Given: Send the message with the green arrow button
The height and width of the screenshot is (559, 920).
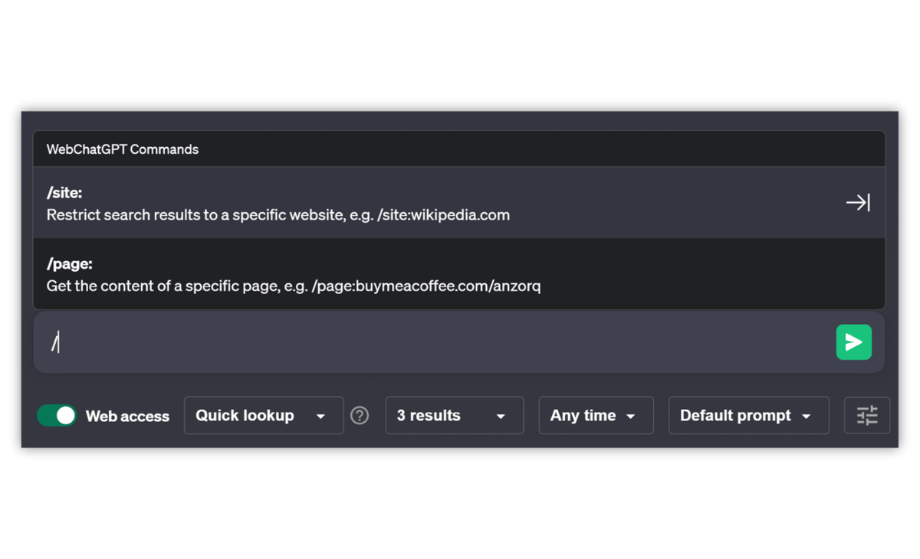Looking at the screenshot, I should [853, 342].
